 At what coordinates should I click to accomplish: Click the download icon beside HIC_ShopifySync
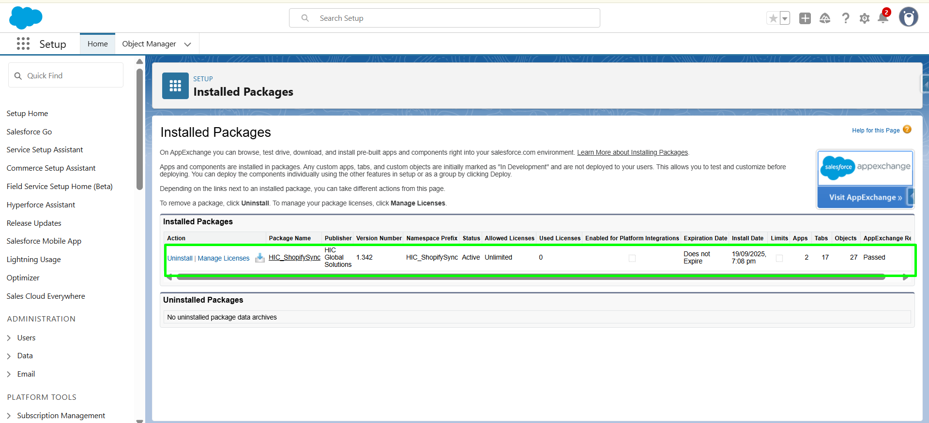[260, 258]
